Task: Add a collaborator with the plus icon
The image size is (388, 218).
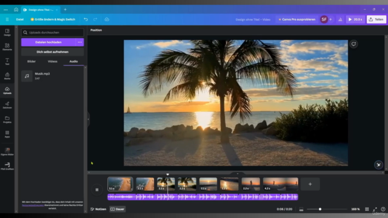Action: tap(330, 19)
